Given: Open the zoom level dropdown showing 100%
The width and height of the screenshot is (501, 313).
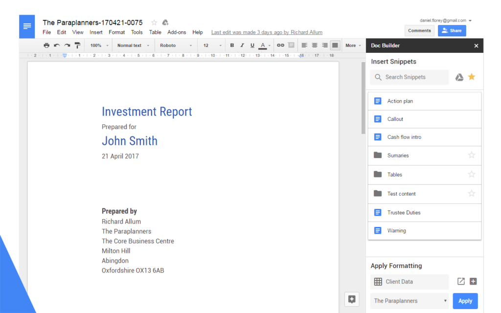Looking at the screenshot, I should coord(98,45).
